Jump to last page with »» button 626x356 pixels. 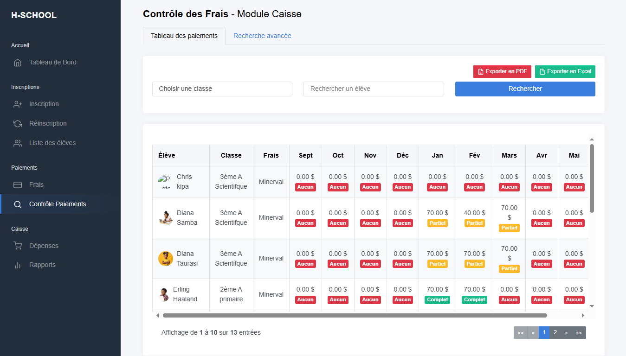(x=579, y=332)
